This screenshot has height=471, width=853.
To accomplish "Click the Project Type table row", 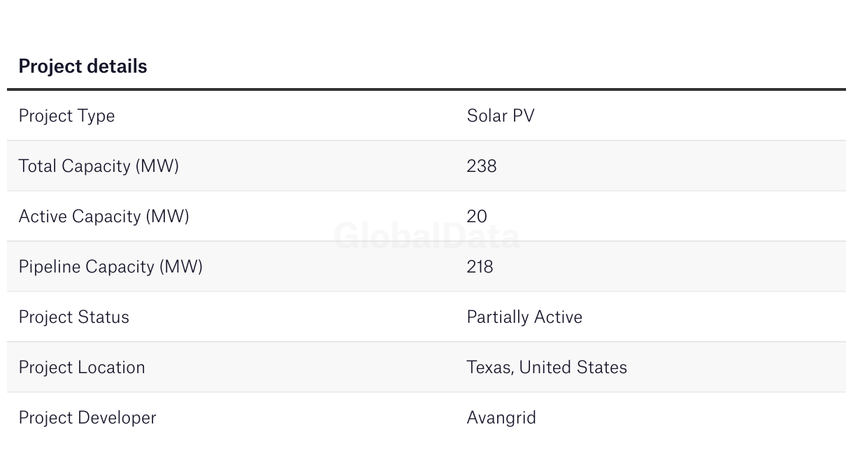I will (426, 116).
